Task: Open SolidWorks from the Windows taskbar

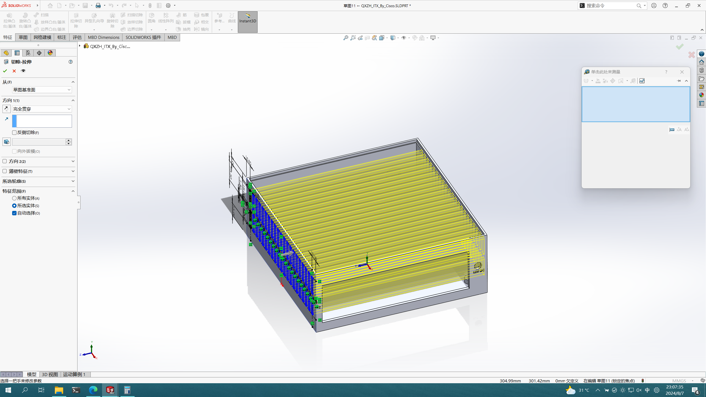Action: 110,390
